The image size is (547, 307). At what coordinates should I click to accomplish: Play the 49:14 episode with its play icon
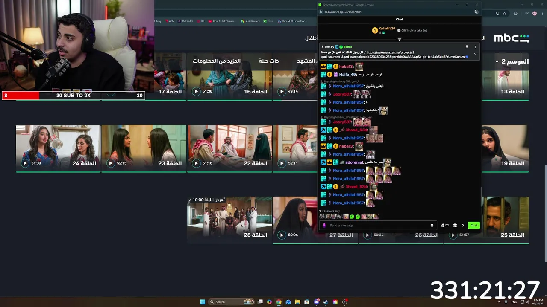point(282,91)
